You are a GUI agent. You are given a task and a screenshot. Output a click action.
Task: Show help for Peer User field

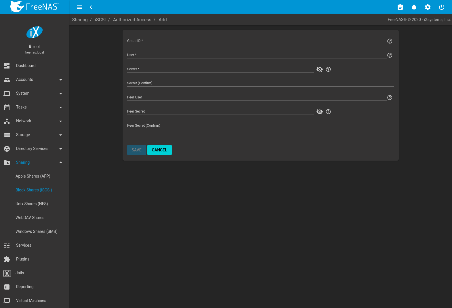point(390,98)
